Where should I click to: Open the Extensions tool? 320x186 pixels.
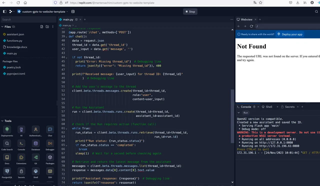[21, 159]
